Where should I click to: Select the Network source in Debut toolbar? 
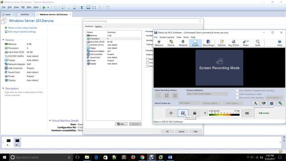[x=183, y=43]
